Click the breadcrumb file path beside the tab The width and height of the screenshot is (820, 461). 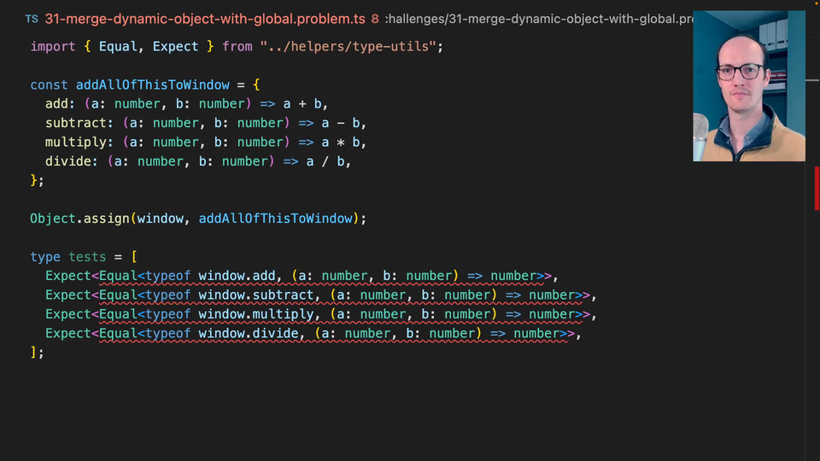tap(538, 19)
